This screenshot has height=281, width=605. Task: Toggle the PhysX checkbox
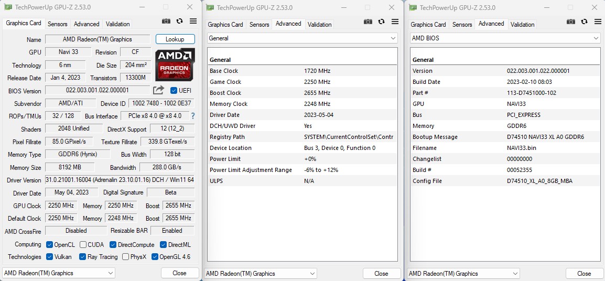point(125,257)
